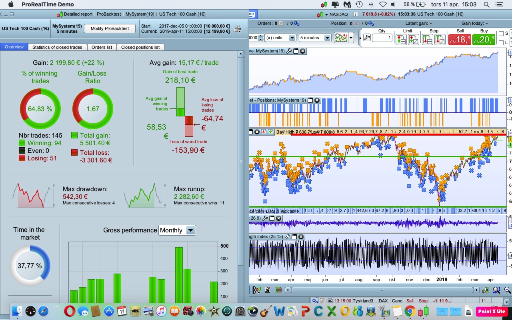This screenshot has height=320, width=512.
Task: Expand the 5 minutes timeframe dropdown
Action: (327, 38)
